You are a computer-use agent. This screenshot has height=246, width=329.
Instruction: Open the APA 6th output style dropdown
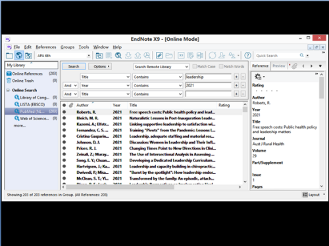tap(64, 56)
